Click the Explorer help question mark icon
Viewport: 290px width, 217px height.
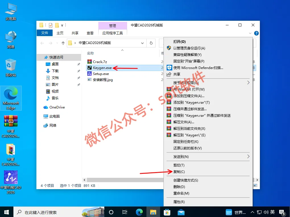[256, 33]
